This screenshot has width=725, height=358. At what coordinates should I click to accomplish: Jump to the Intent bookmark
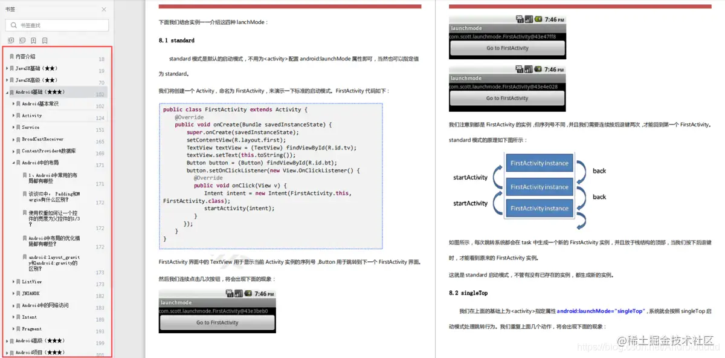pyautogui.click(x=30, y=317)
